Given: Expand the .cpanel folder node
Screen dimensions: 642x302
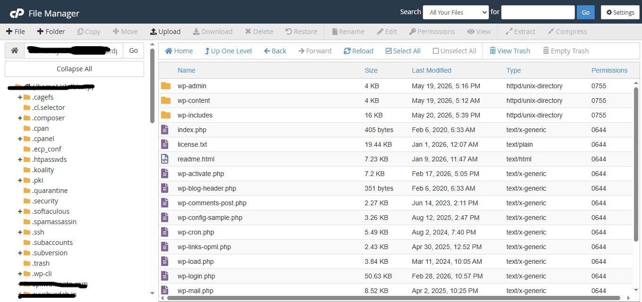Looking at the screenshot, I should [20, 139].
